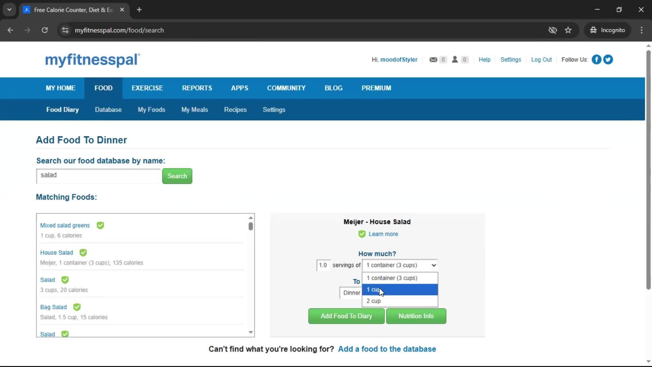
Task: Click results list scroll up arrow
Action: point(251,217)
